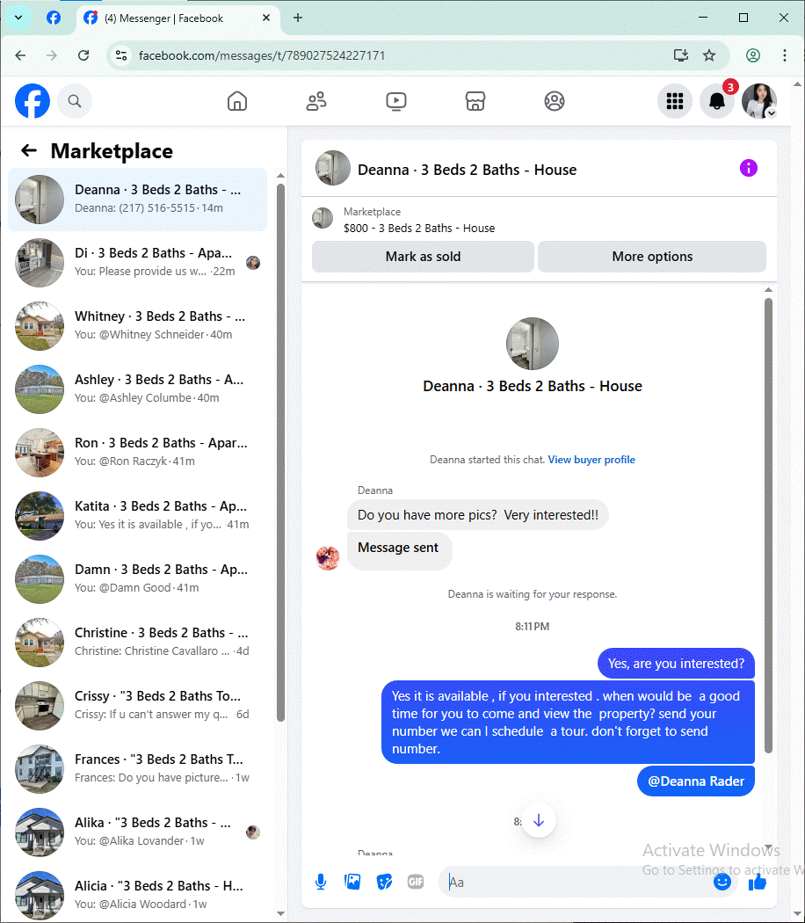Open the nine-dot Menu grid icon

pyautogui.click(x=674, y=101)
